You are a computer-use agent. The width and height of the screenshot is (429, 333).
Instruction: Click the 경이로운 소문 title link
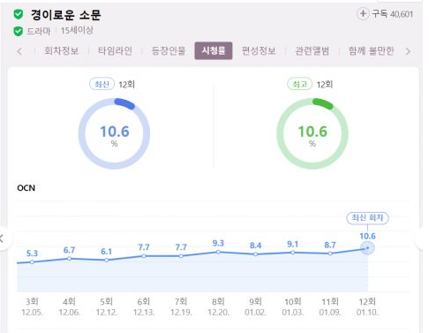tap(66, 14)
